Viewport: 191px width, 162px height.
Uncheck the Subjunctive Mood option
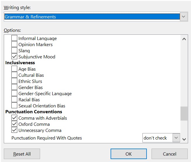[x=14, y=57]
